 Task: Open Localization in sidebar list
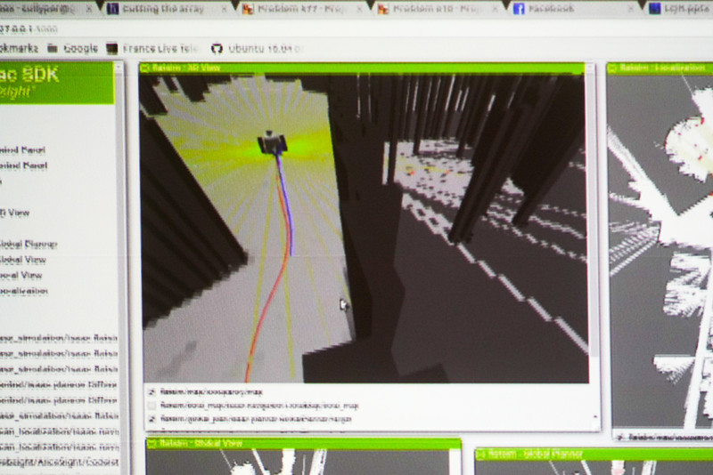pos(24,291)
